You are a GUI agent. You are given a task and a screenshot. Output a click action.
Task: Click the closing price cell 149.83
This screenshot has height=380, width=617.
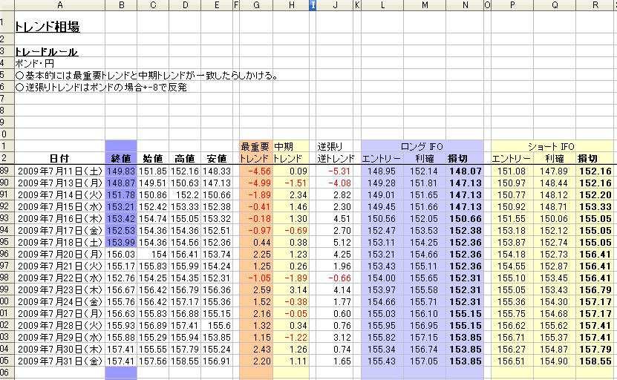[121, 171]
